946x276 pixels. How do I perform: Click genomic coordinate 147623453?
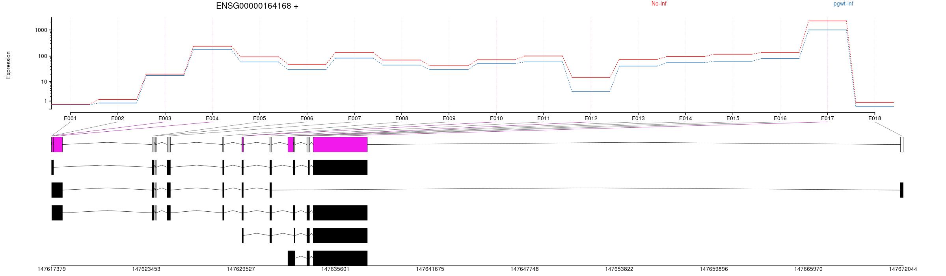click(x=146, y=269)
